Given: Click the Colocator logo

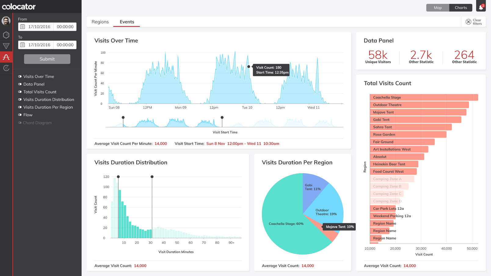Looking at the screenshot, I should (x=19, y=6).
